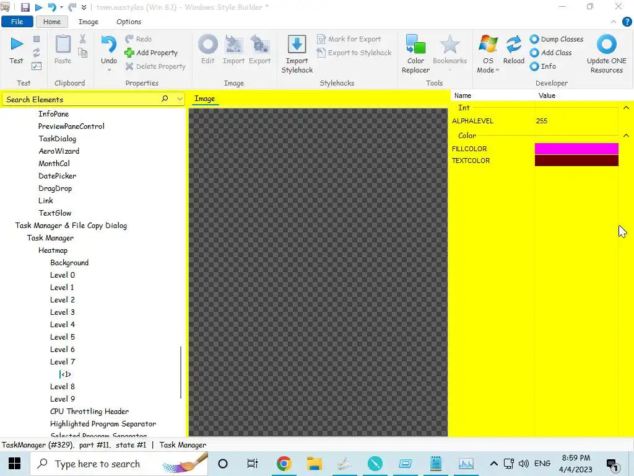This screenshot has height=476, width=634.
Task: Click the large Undo button
Action: (109, 50)
